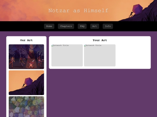Click the Our Art heading
This screenshot has width=157, height=117.
pyautogui.click(x=26, y=40)
